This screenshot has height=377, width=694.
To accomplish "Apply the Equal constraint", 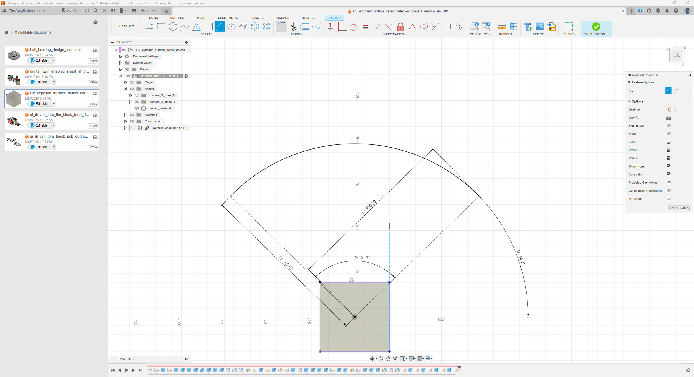I will (366, 27).
